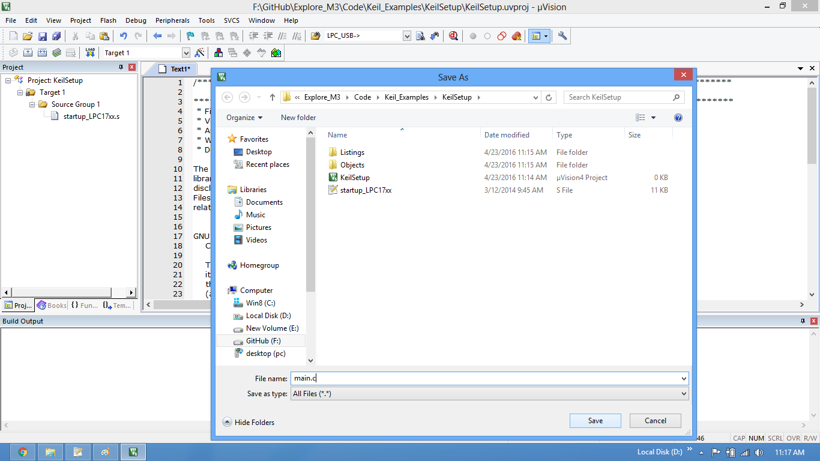Click the Manage Project Items colored blocks icon
Viewport: 820px width, 461px height.
coord(219,53)
